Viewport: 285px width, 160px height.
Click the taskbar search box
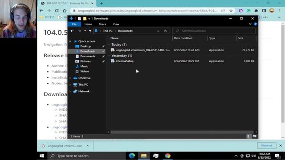(x=86, y=156)
